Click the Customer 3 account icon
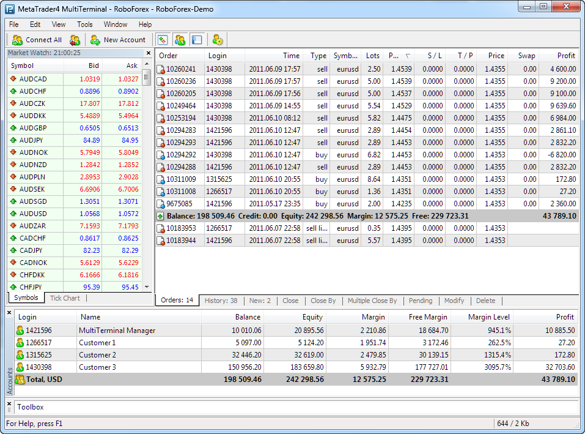 [20, 367]
